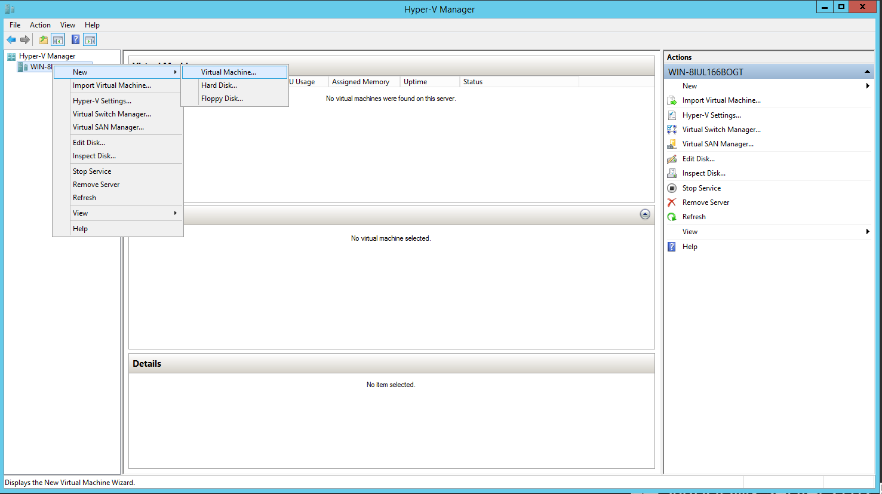Image resolution: width=882 pixels, height=494 pixels.
Task: Toggle Show/Hide Action Pane toolbar icon
Action: (x=90, y=40)
